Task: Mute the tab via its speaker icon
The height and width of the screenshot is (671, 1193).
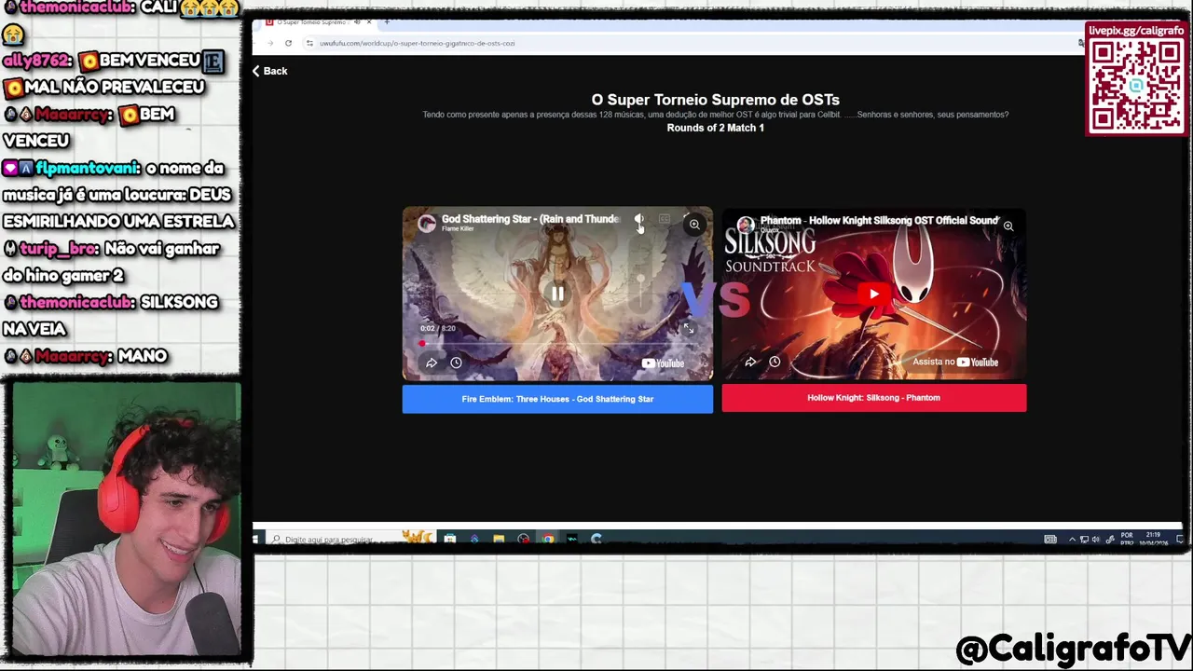Action: pos(357,21)
